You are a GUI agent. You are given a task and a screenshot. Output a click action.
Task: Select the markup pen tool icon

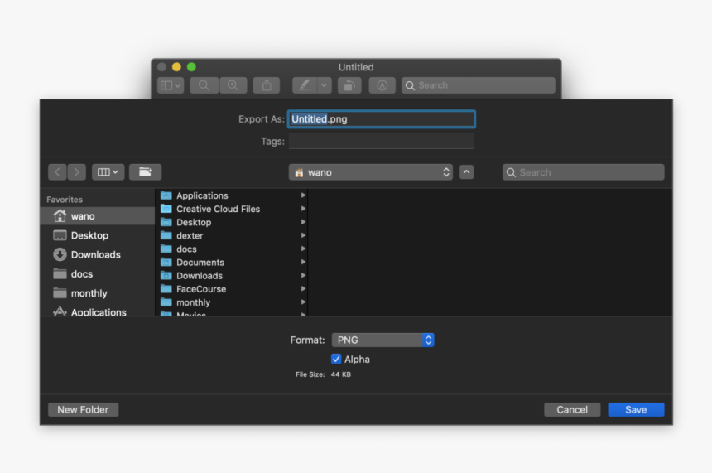tap(304, 85)
